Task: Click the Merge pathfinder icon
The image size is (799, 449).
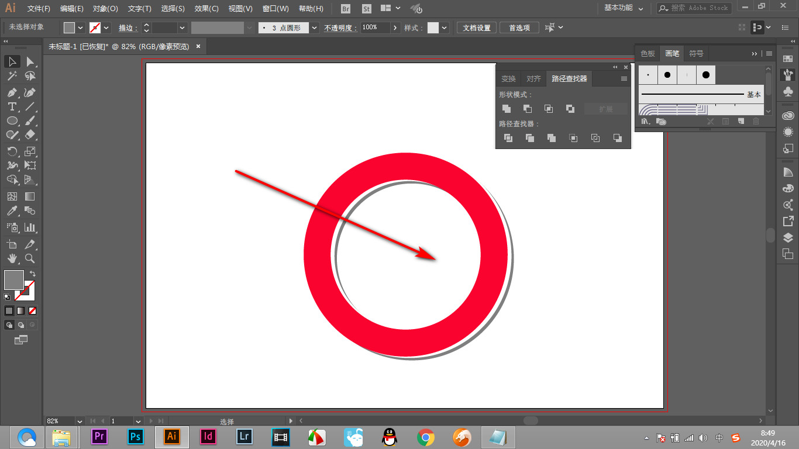Action: tap(552, 138)
